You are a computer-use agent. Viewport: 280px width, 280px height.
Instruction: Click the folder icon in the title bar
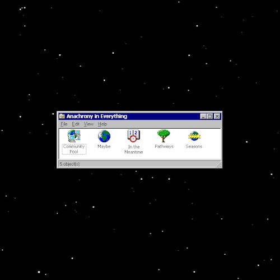[62, 116]
